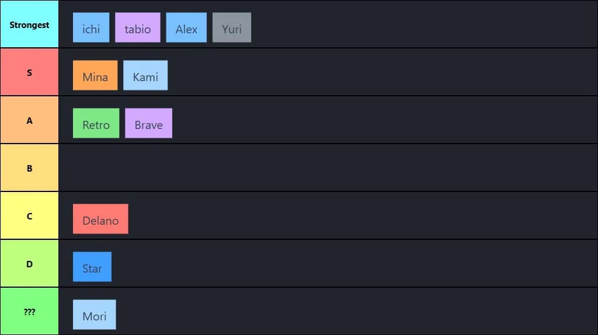Screen dimensions: 598x335
Task: Click the green ??? tier label
Action: coord(29,312)
